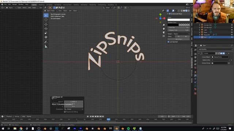Switch orthographic view with the grid icon
This screenshot has width=234, height=131.
(x=164, y=36)
